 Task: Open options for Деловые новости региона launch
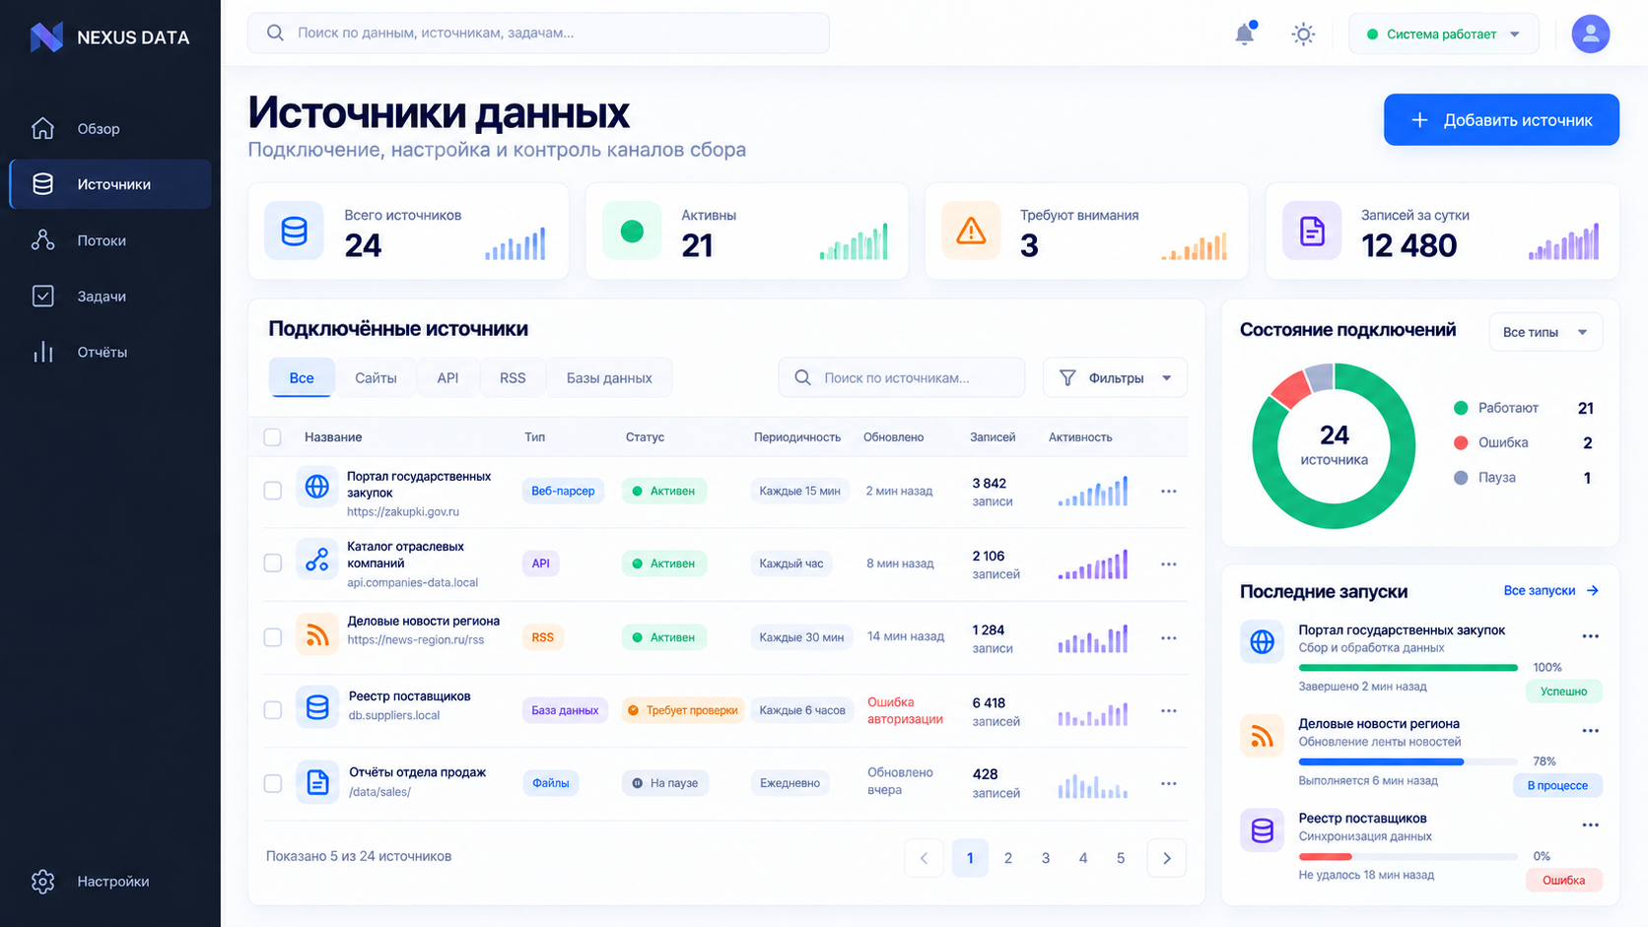pyautogui.click(x=1590, y=730)
